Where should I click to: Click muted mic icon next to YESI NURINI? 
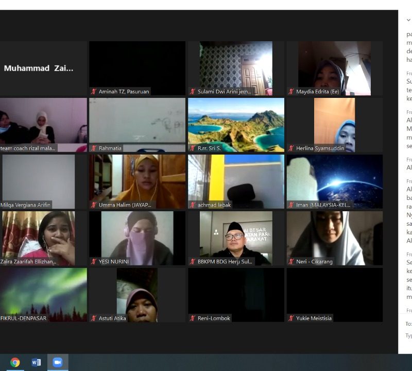(94, 262)
